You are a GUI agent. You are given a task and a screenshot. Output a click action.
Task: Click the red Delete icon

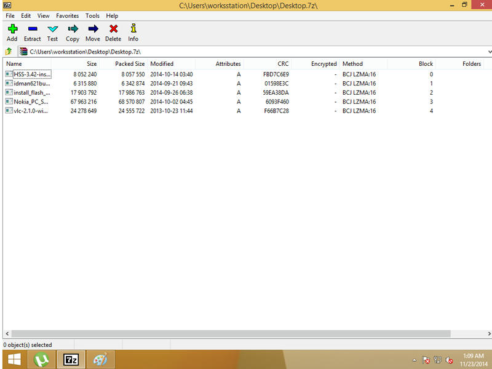coord(113,29)
